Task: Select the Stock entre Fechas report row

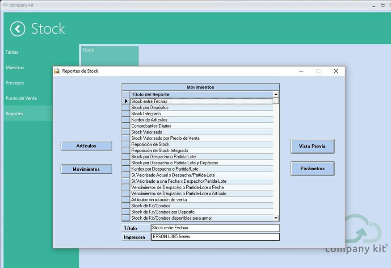Action: pyautogui.click(x=202, y=101)
